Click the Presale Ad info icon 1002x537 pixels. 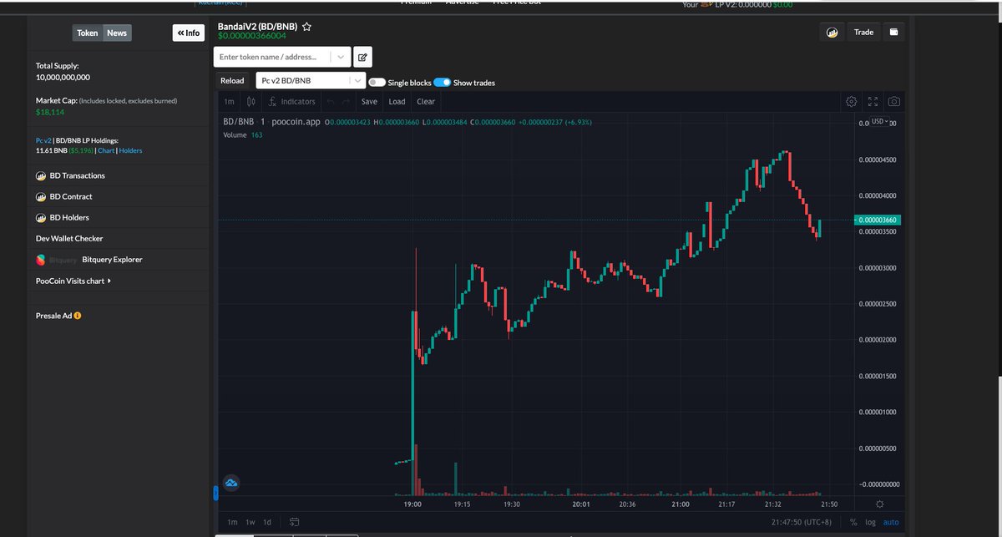[x=78, y=316]
